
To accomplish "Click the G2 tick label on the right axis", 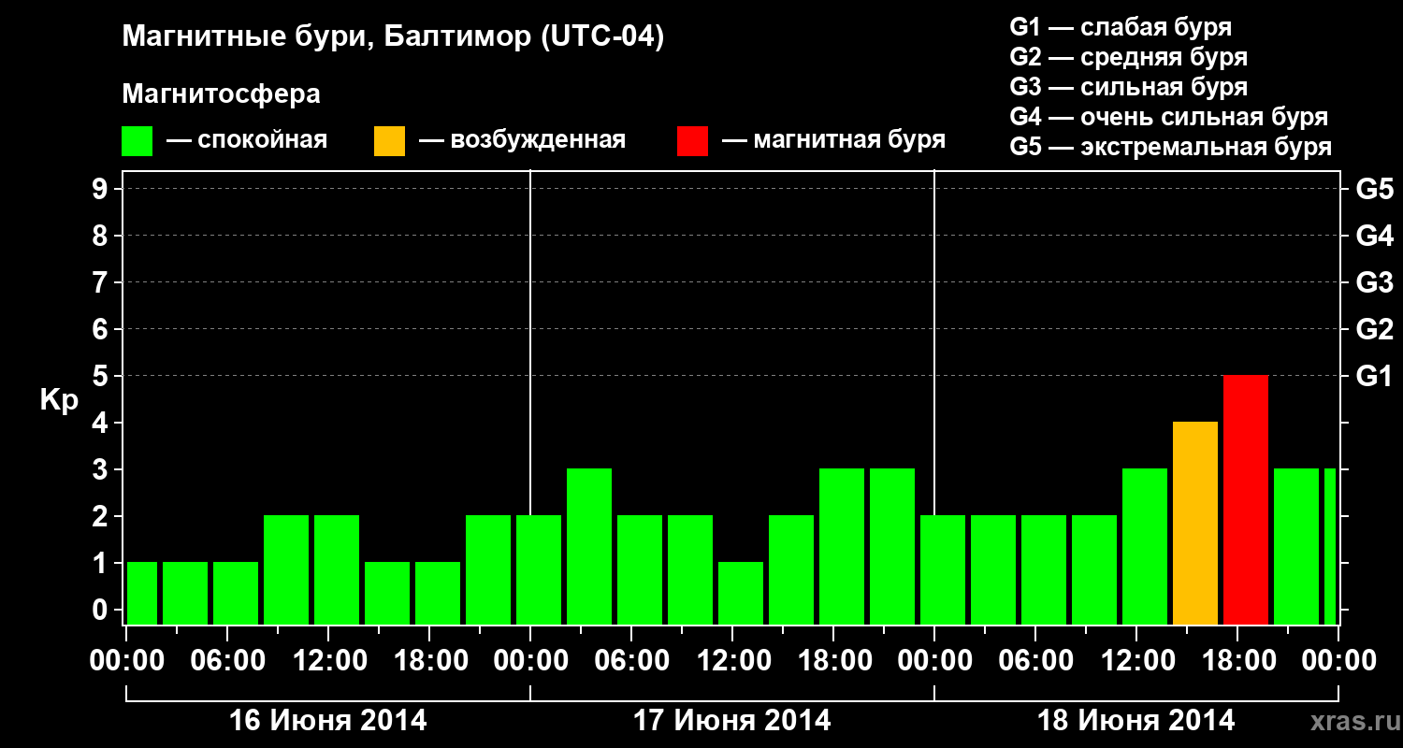I will tap(1374, 330).
